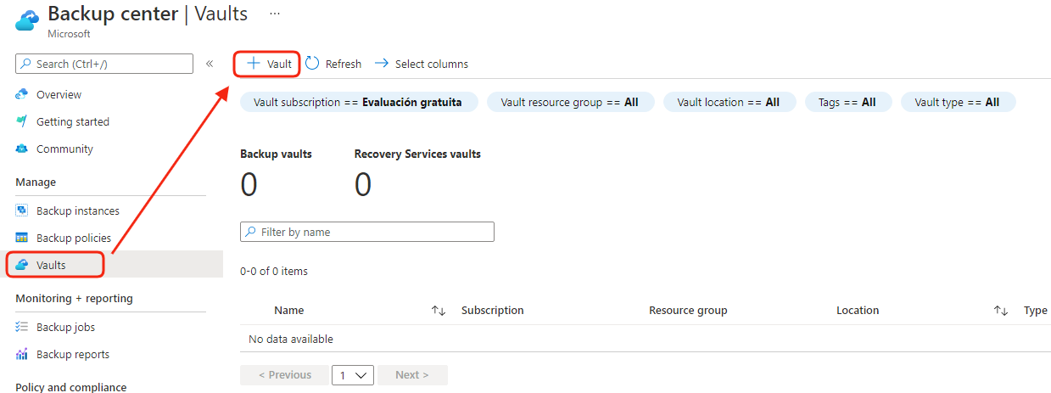Click the Recovery Services vaults count
The height and width of the screenshot is (393, 1051).
pos(363,184)
